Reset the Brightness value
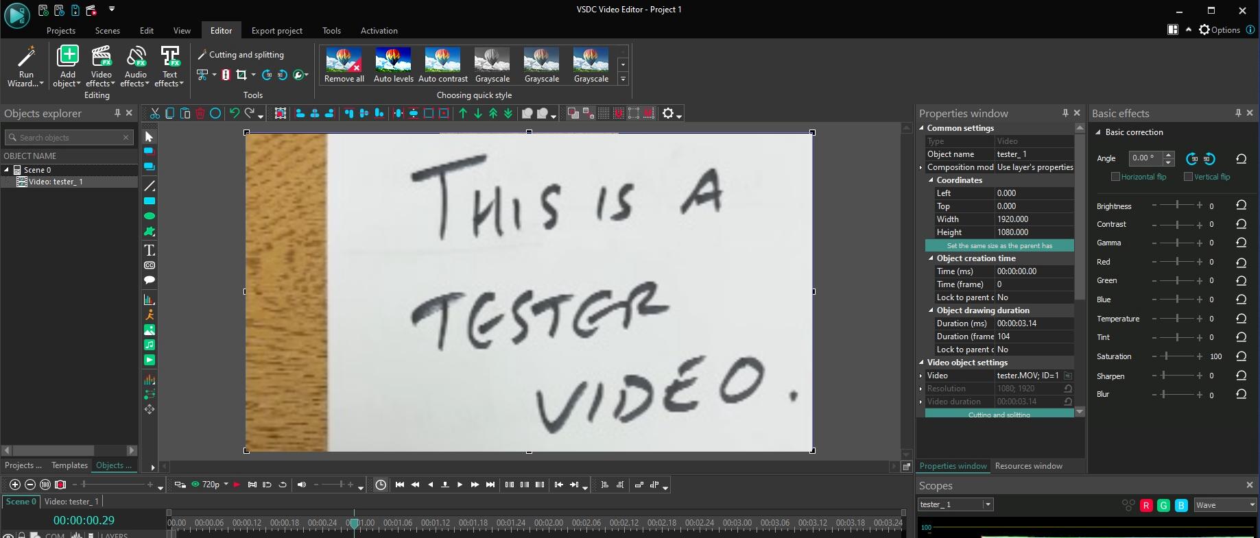This screenshot has width=1260, height=538. pos(1241,205)
